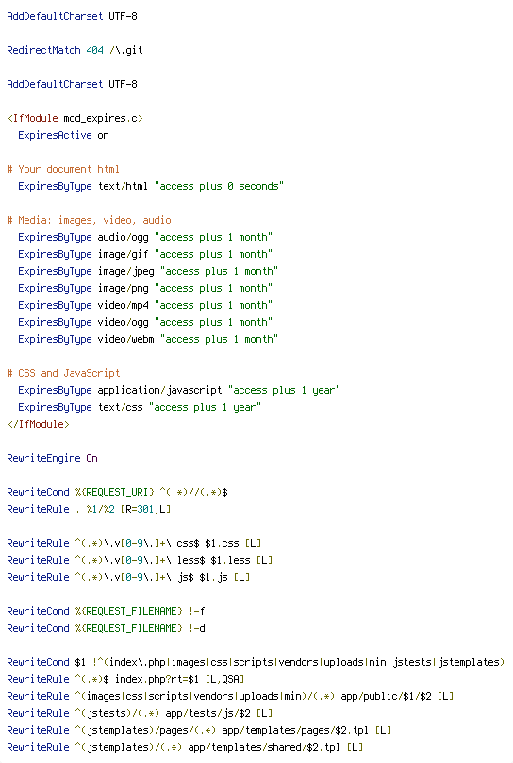Click the REQUEST_FILENAME !-d condition
This screenshot has height=763, width=513.
pos(106,628)
